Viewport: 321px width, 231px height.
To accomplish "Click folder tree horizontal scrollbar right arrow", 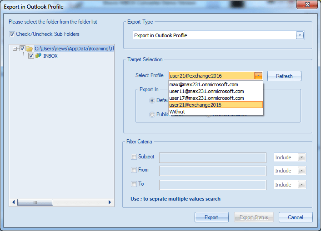I will pyautogui.click(x=110, y=202).
